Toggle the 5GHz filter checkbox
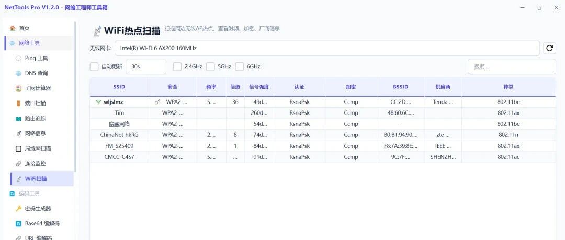Image resolution: width=565 pixels, height=240 pixels. click(211, 67)
